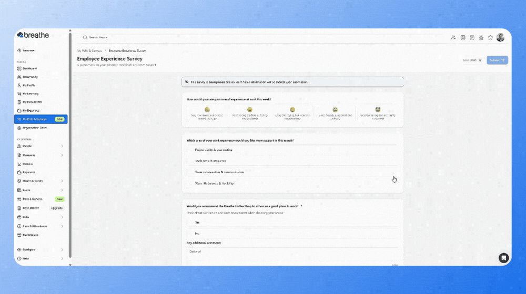Expand the Rota section chevron
Image resolution: width=526 pixels, height=294 pixels.
click(x=62, y=217)
